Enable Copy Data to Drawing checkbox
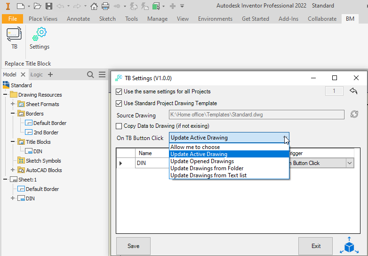Image resolution: width=368 pixels, height=256 pixels. 119,126
